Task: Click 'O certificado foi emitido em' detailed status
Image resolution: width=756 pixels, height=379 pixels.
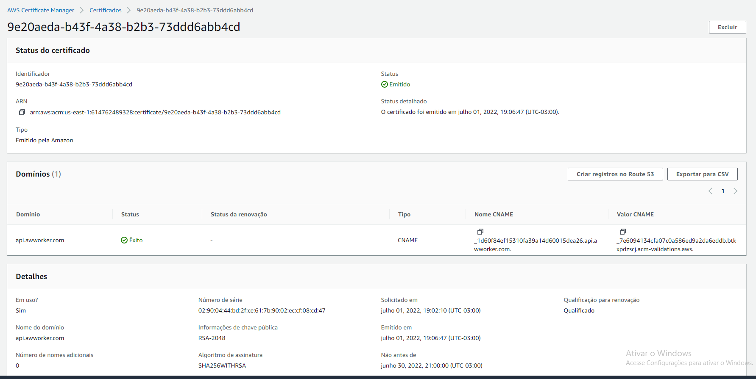Action: 470,112
